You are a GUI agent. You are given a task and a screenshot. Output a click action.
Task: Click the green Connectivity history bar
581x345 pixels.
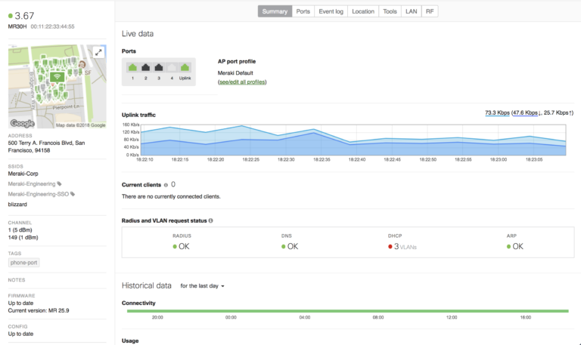pos(347,310)
